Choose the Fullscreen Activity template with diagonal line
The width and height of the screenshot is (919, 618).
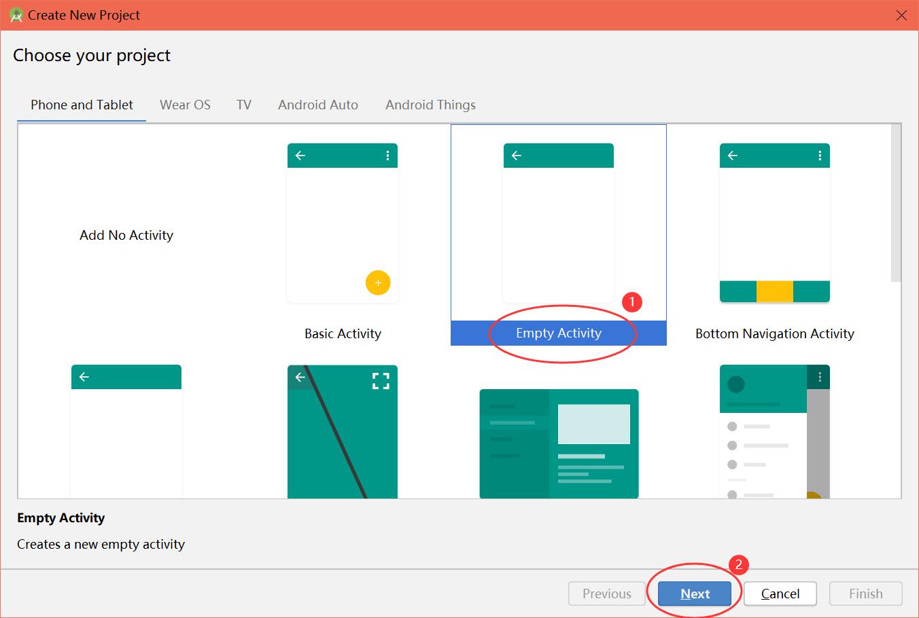[343, 431]
